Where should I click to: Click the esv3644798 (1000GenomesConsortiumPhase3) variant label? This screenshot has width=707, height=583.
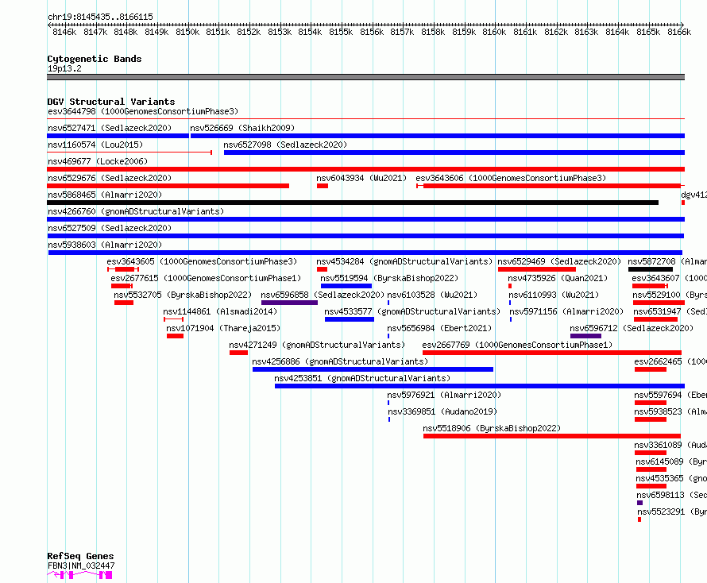[143, 111]
